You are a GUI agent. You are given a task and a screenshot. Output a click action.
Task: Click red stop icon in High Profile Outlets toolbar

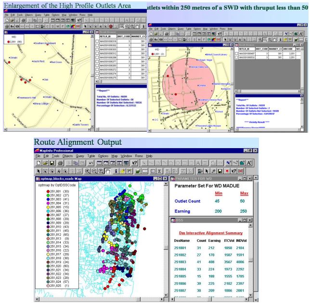coord(111,26)
